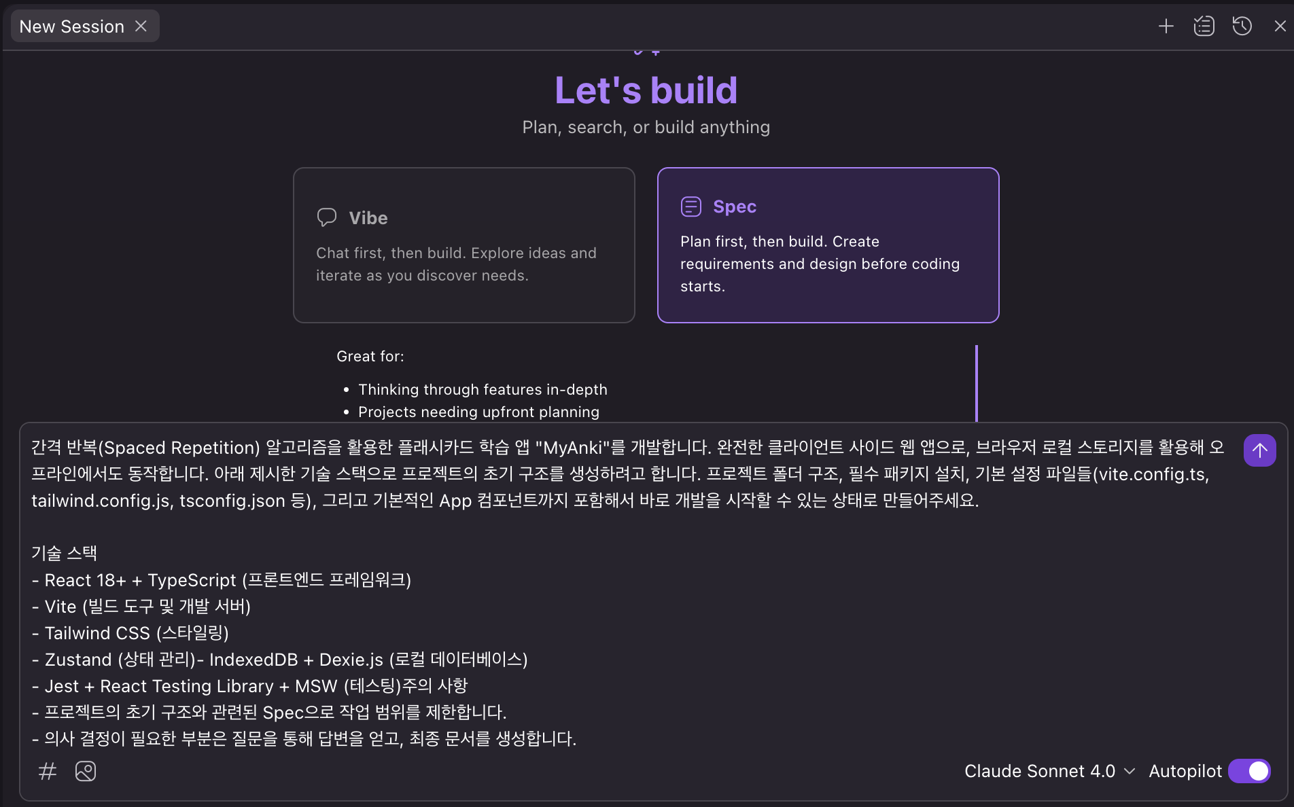Image resolution: width=1294 pixels, height=807 pixels.
Task: Click the Autopilot label
Action: [1185, 771]
